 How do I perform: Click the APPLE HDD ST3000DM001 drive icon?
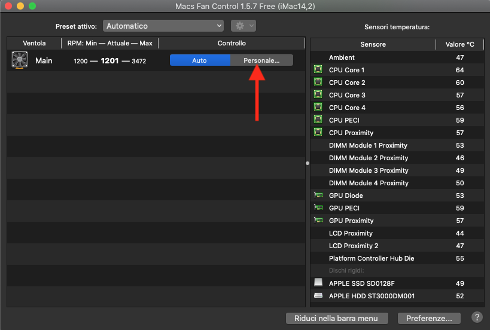(x=318, y=295)
